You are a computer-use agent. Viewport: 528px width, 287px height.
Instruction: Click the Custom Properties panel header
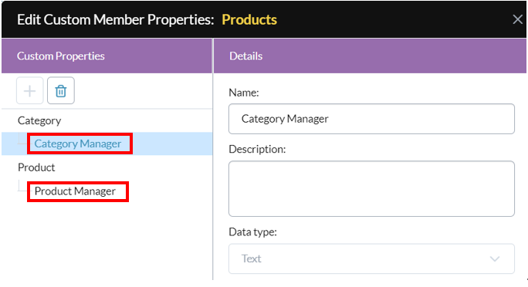pos(107,56)
